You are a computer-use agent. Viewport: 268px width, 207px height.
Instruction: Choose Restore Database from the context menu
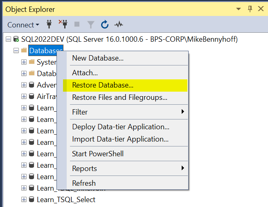point(103,85)
